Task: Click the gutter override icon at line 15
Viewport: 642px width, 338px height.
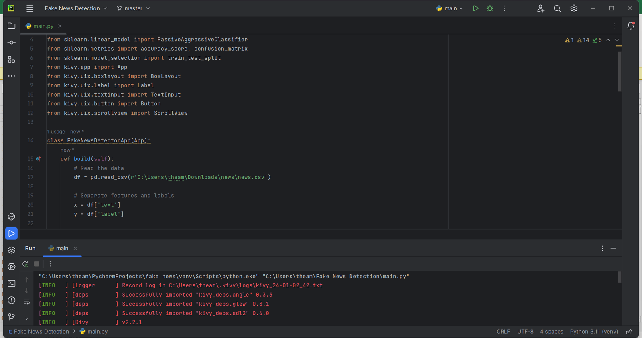Action: pos(38,159)
